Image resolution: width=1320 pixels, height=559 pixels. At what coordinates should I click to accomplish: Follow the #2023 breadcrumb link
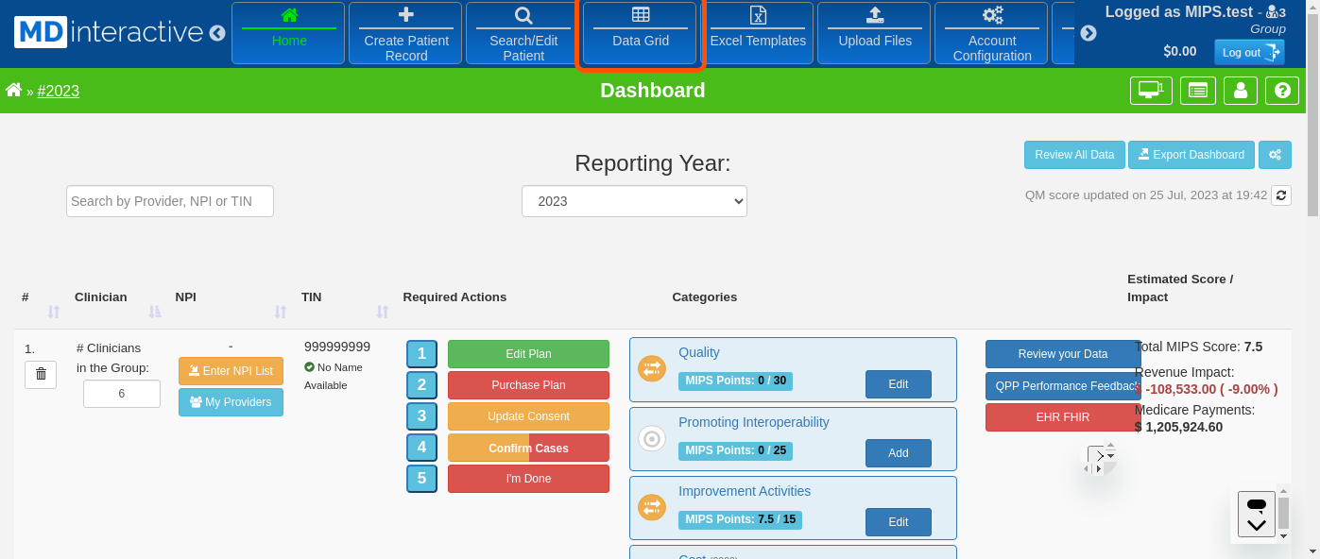click(59, 92)
